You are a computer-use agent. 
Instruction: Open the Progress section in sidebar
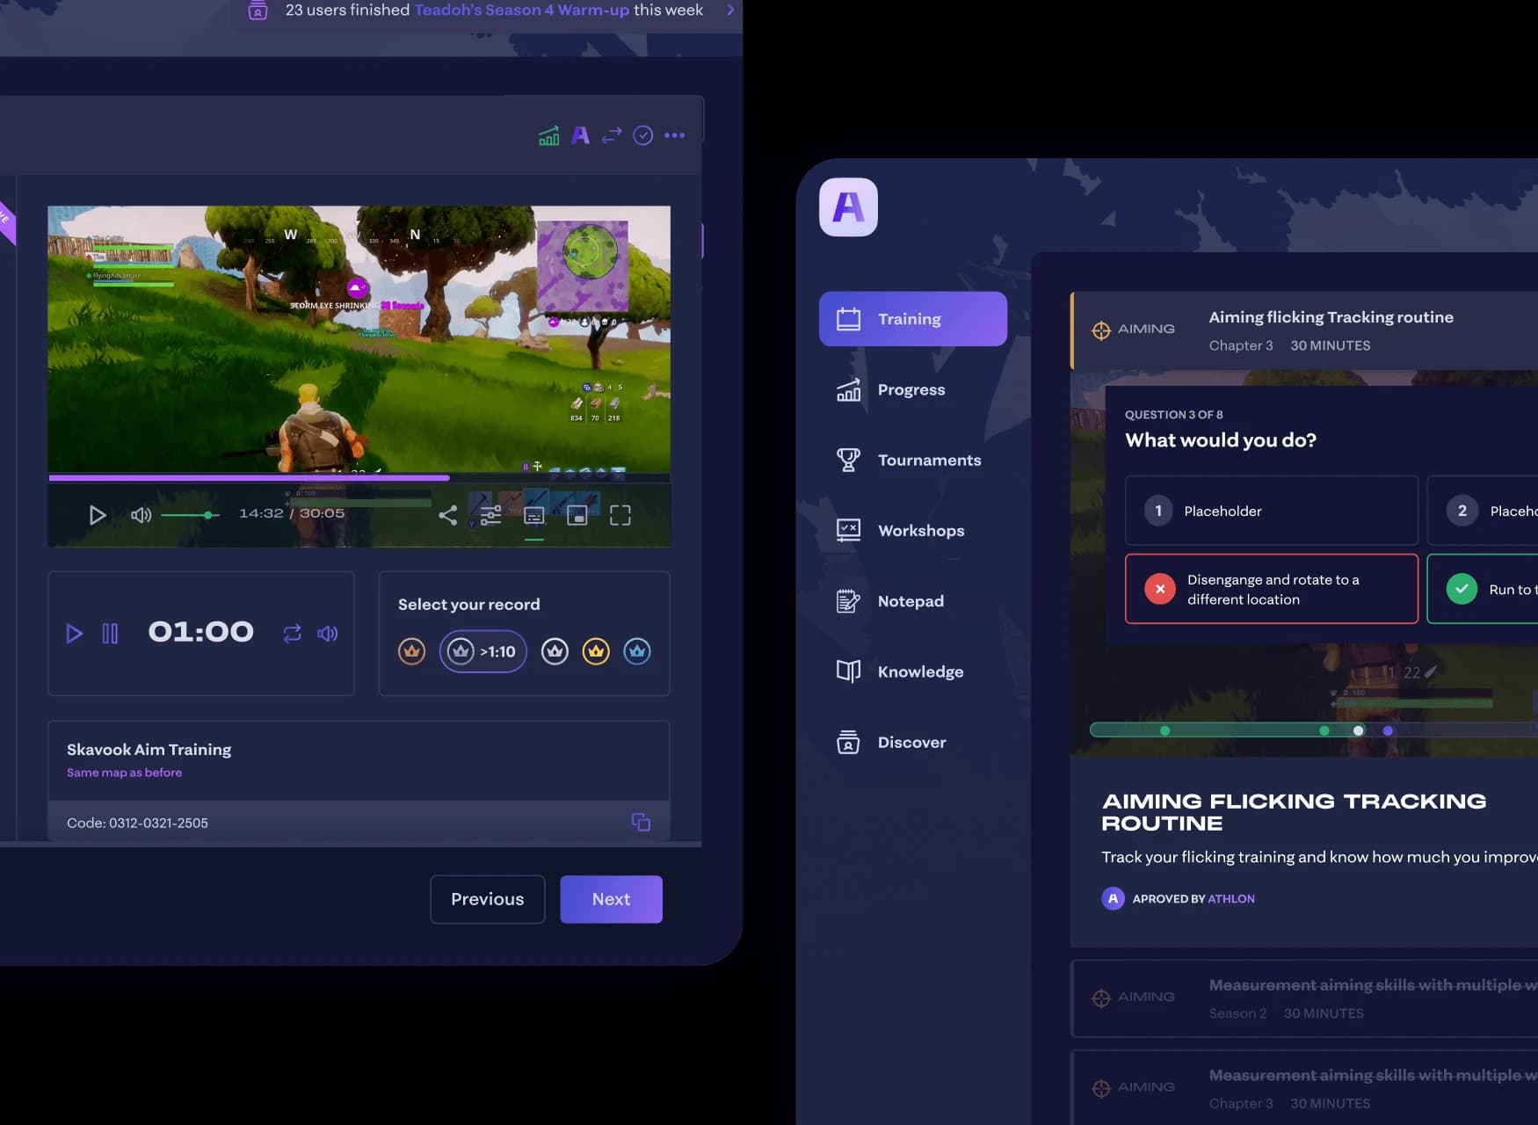(x=891, y=389)
